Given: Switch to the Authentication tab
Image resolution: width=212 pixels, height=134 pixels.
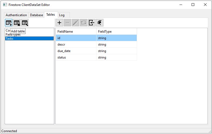Looking at the screenshot, I should [x=16, y=15].
